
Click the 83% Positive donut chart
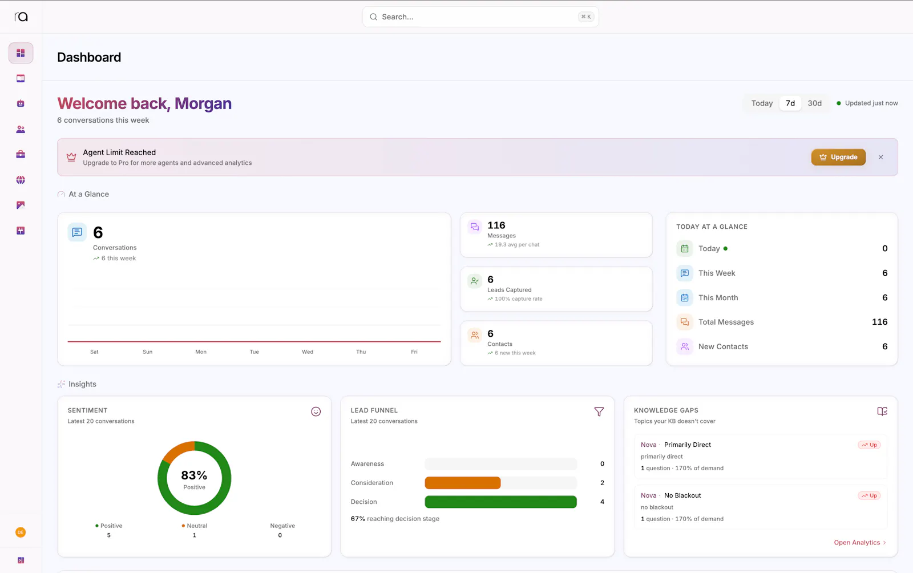point(195,478)
